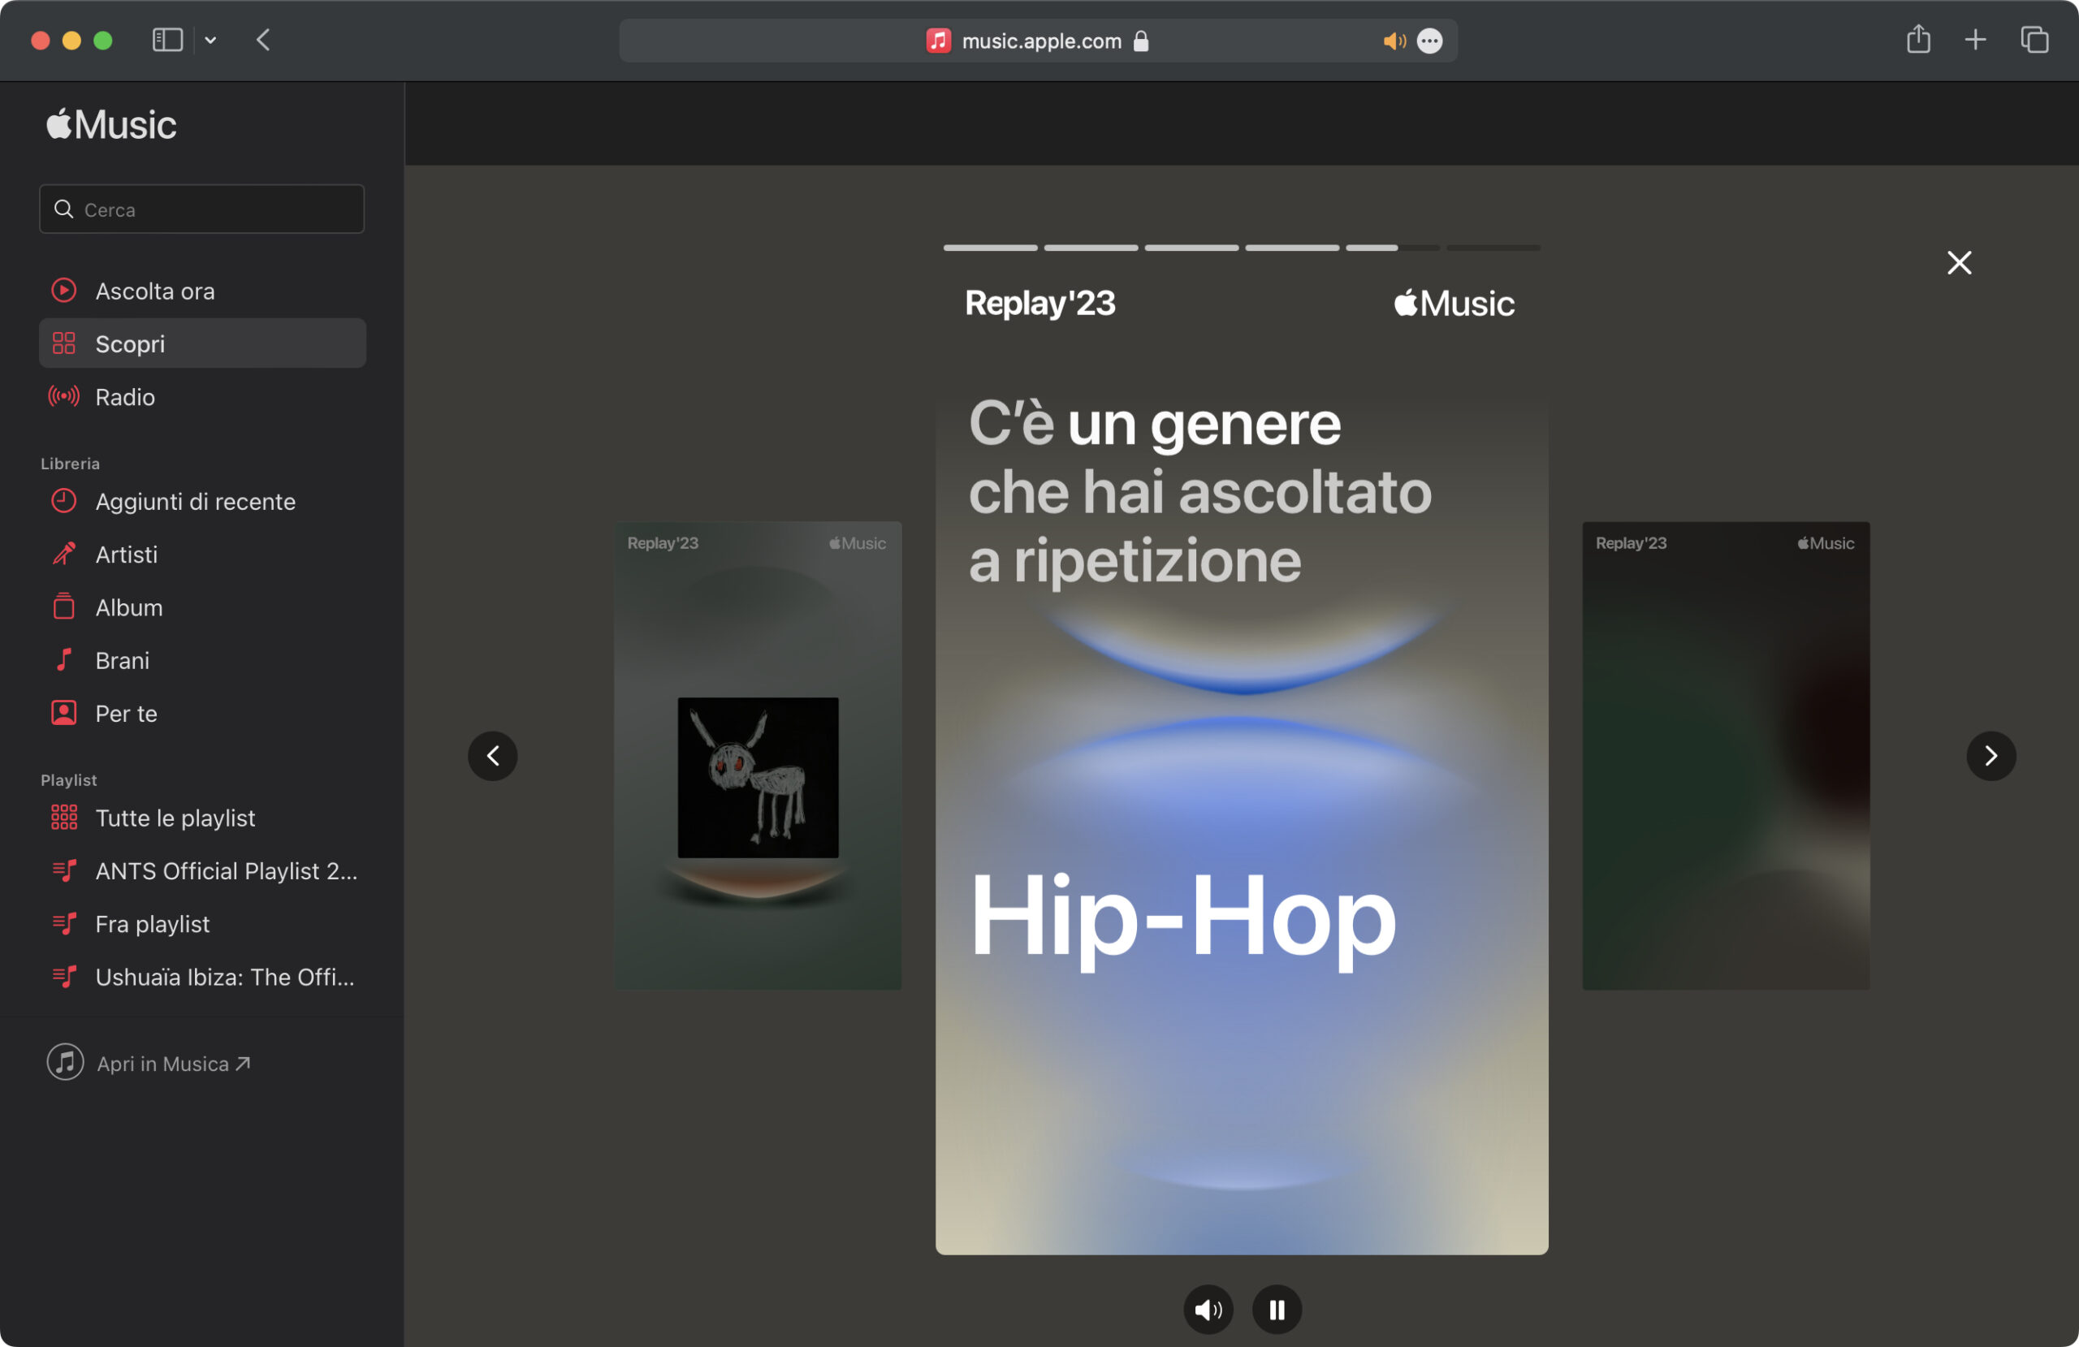Click the Cerca search field
The width and height of the screenshot is (2079, 1347).
pyautogui.click(x=201, y=209)
